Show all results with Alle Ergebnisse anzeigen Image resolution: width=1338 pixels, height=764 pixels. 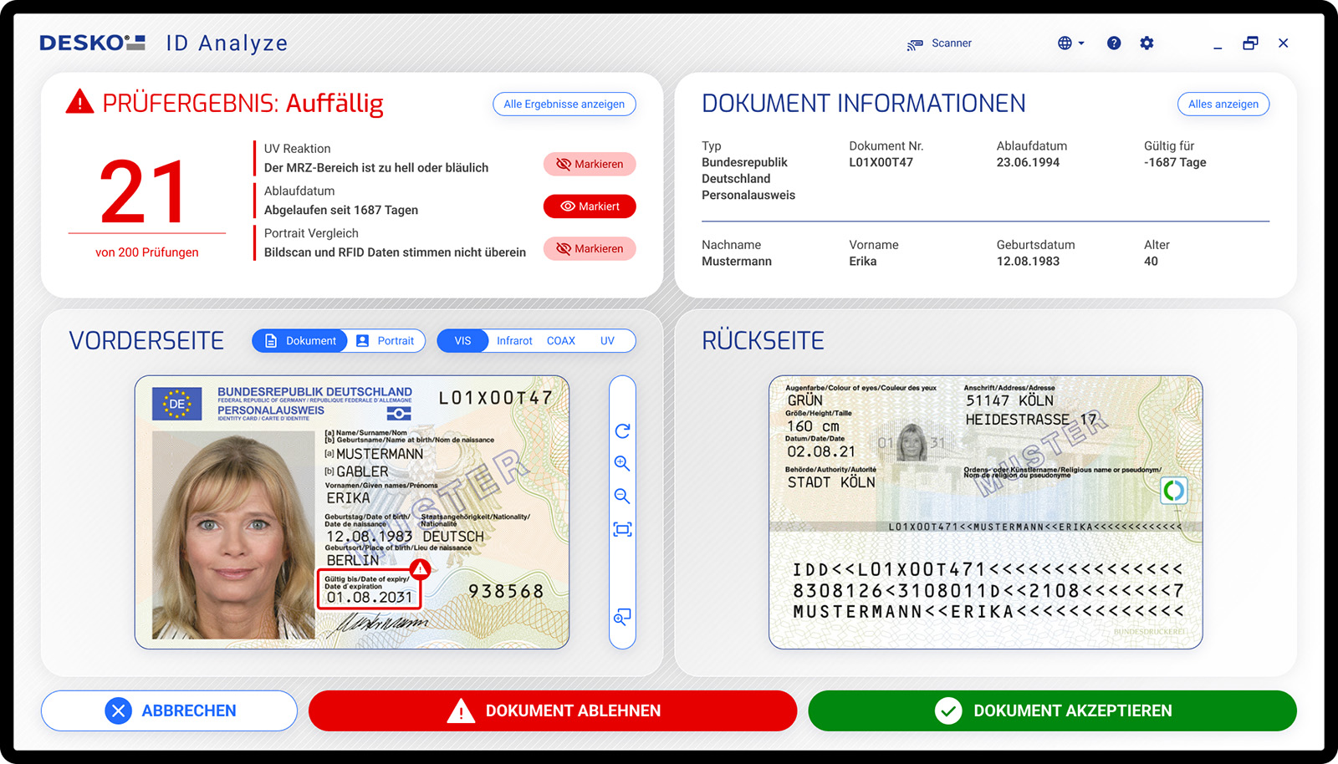click(564, 104)
